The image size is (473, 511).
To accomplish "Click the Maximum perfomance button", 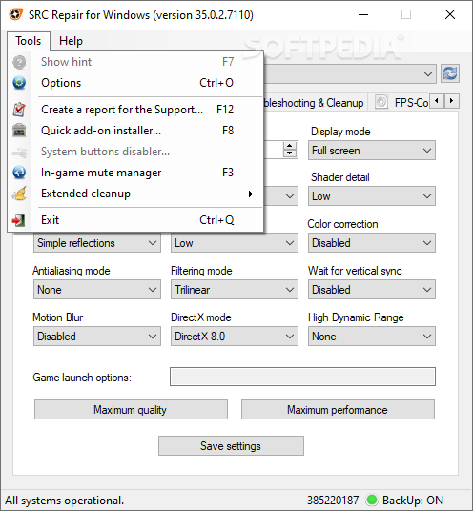I will pos(338,410).
